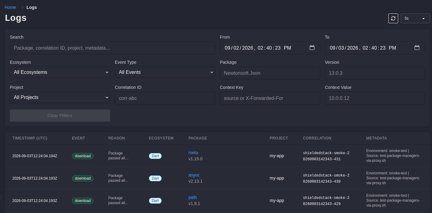Click the Dart tag in async row
The height and width of the screenshot is (213, 432).
pos(155,178)
